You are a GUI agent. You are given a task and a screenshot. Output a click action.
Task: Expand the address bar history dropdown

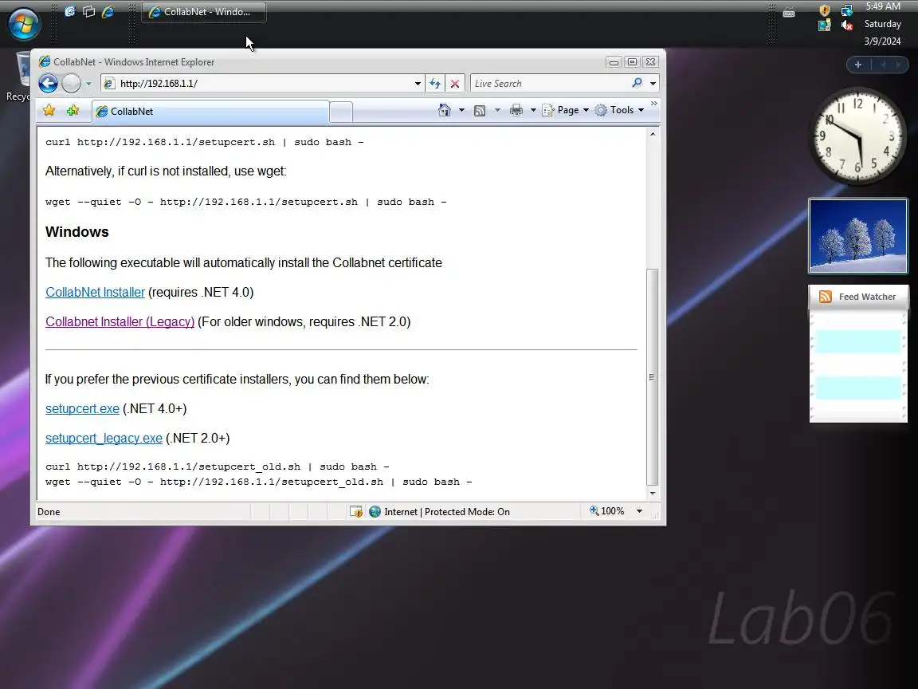pyautogui.click(x=418, y=83)
